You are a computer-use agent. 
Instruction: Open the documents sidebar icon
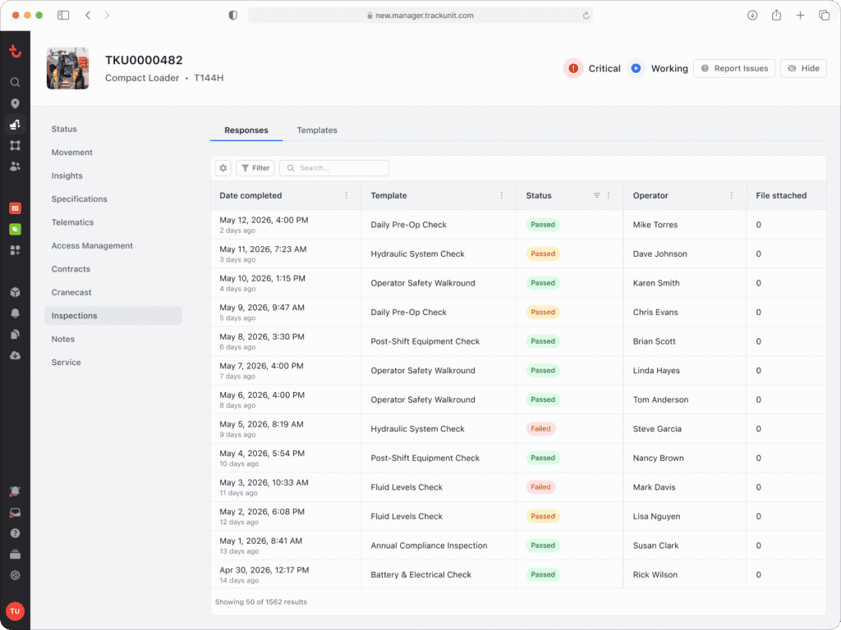coord(15,335)
